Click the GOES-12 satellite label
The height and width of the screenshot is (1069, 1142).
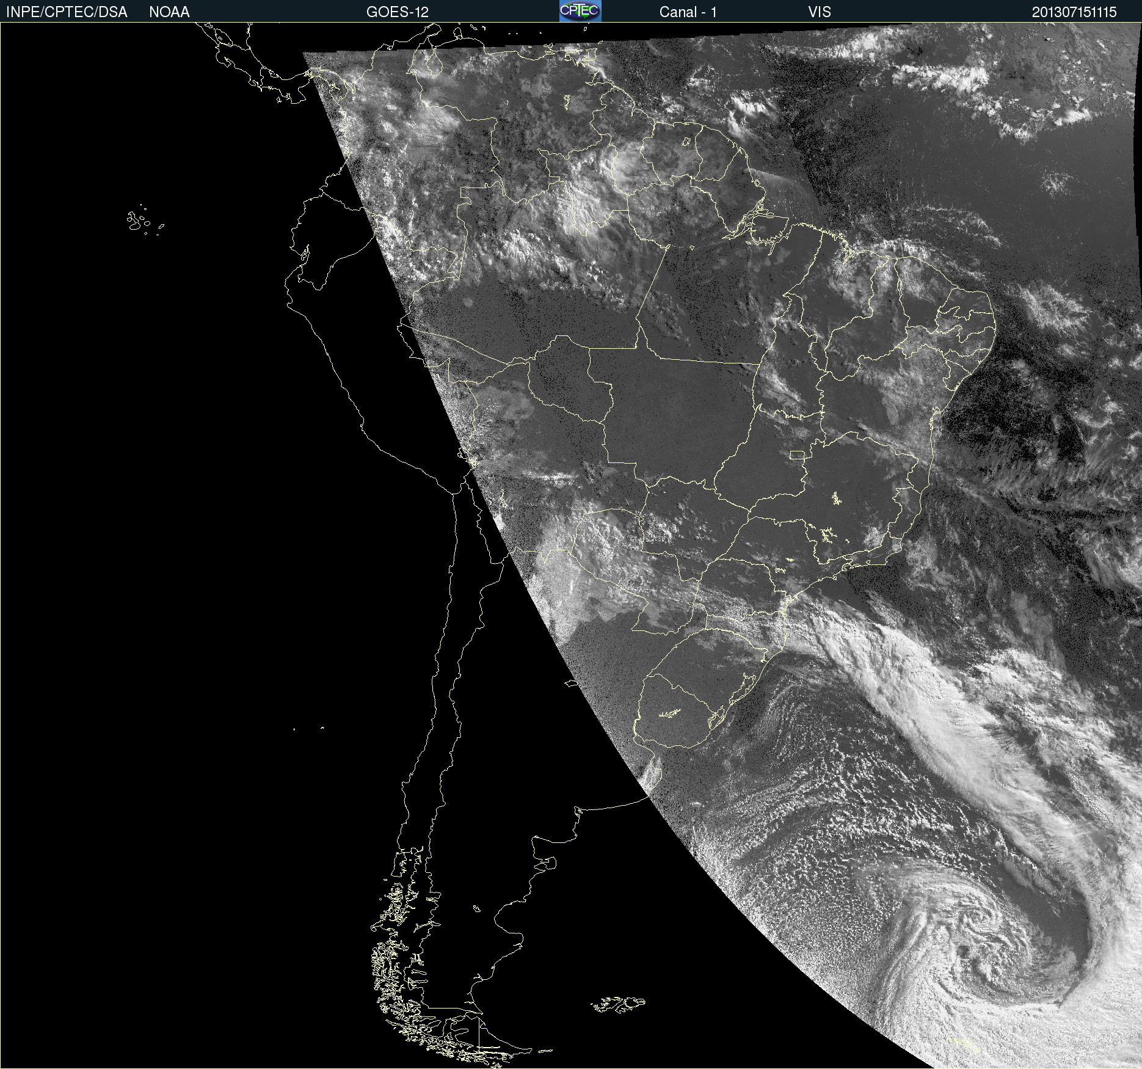click(398, 12)
